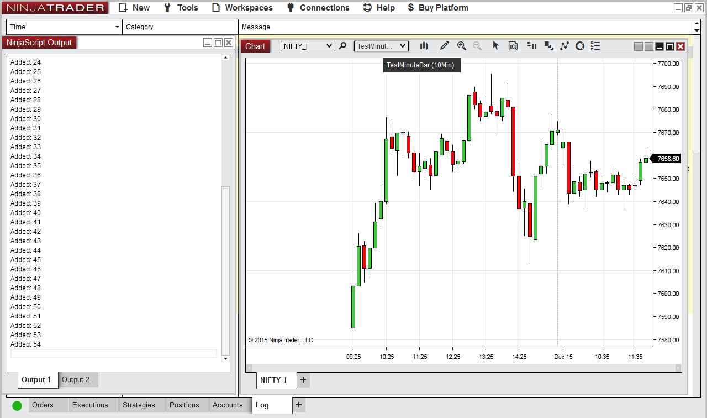
Task: Click the green connection status indicator
Action: pos(17,405)
